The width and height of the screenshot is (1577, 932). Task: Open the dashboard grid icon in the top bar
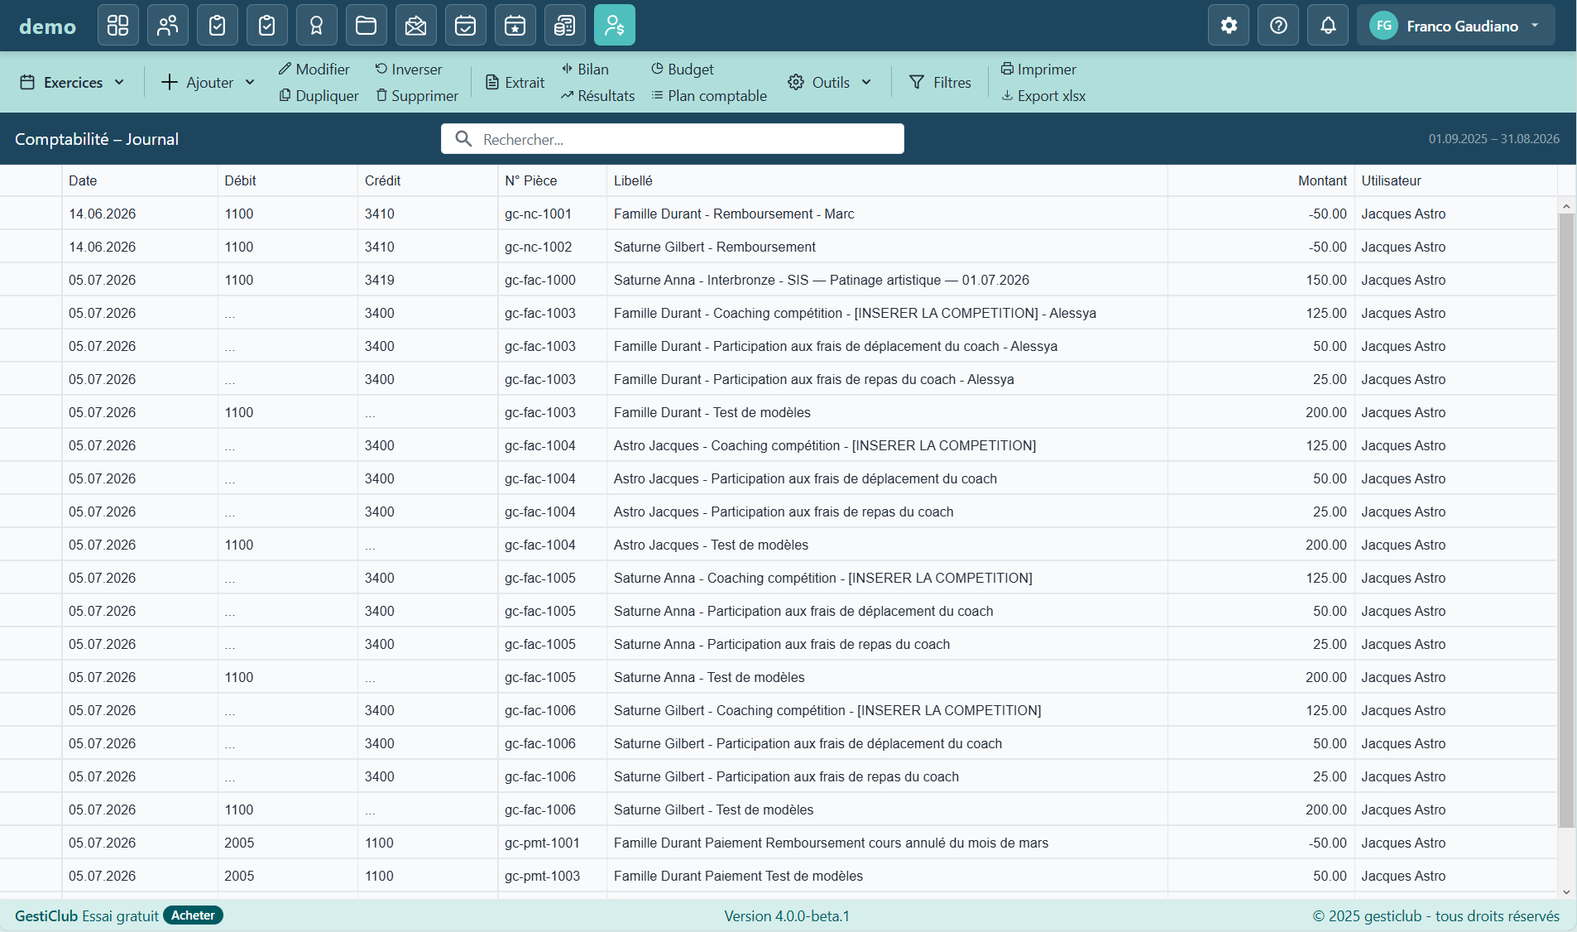click(118, 25)
